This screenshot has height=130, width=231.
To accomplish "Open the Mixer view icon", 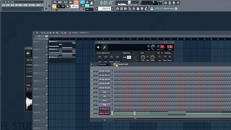I will (x=134, y=9).
